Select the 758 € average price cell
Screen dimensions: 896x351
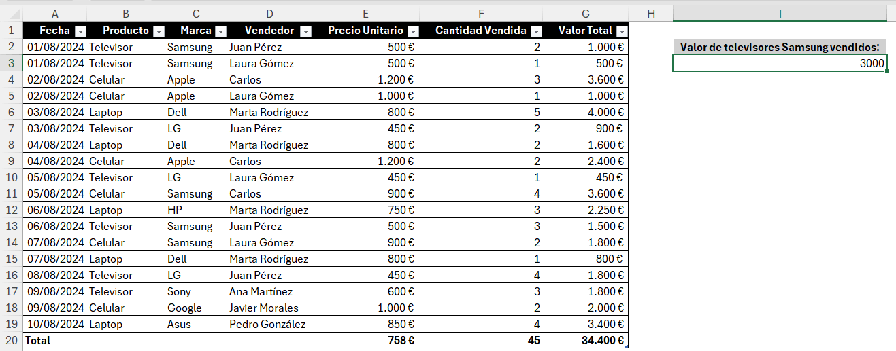pos(366,340)
